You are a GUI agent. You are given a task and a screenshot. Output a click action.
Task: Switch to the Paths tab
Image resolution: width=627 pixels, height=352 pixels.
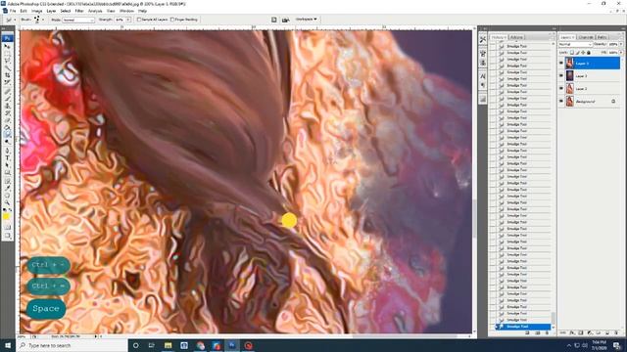click(x=603, y=37)
